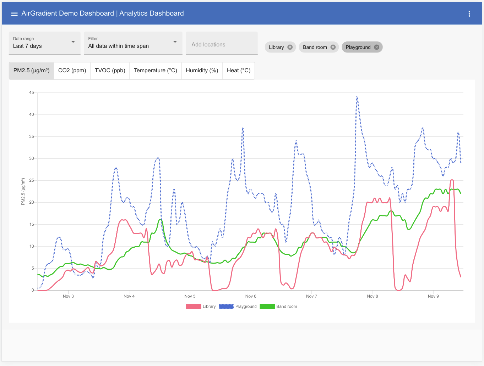Open the Date range dropdown
This screenshot has width=484, height=366.
point(44,43)
